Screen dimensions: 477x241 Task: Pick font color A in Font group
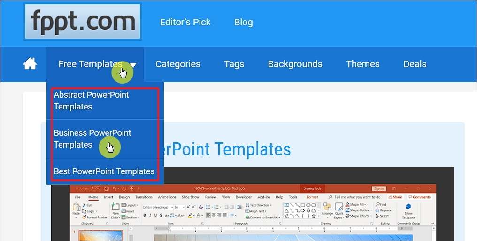pos(198,216)
